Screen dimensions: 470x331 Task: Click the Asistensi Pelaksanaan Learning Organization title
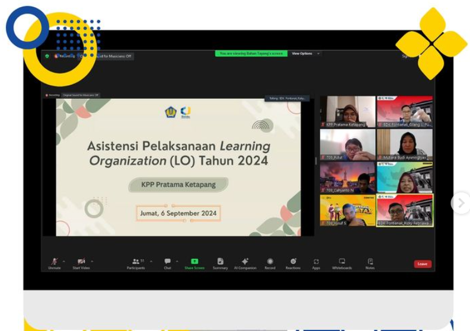pyautogui.click(x=178, y=153)
